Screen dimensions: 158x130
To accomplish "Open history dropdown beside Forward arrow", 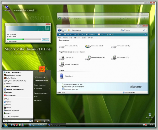I will 65,30.
